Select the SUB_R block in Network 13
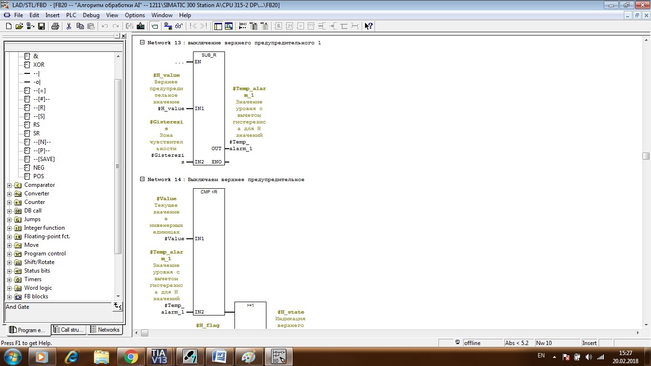651x366 pixels. [209, 109]
